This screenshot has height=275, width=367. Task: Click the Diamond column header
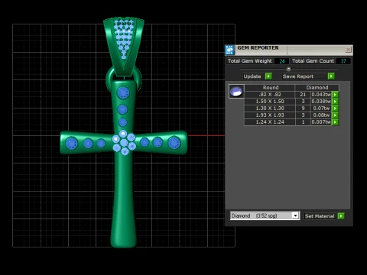(x=317, y=88)
